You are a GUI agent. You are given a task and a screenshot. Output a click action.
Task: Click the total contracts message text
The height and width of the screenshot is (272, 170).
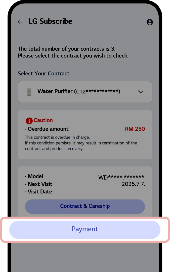click(73, 52)
